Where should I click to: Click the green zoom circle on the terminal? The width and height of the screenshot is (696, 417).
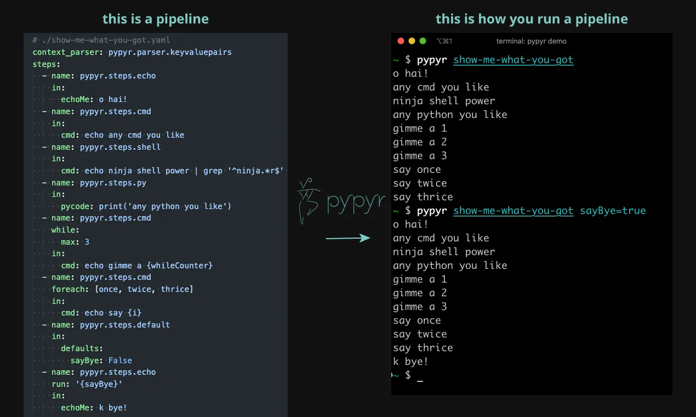[422, 41]
